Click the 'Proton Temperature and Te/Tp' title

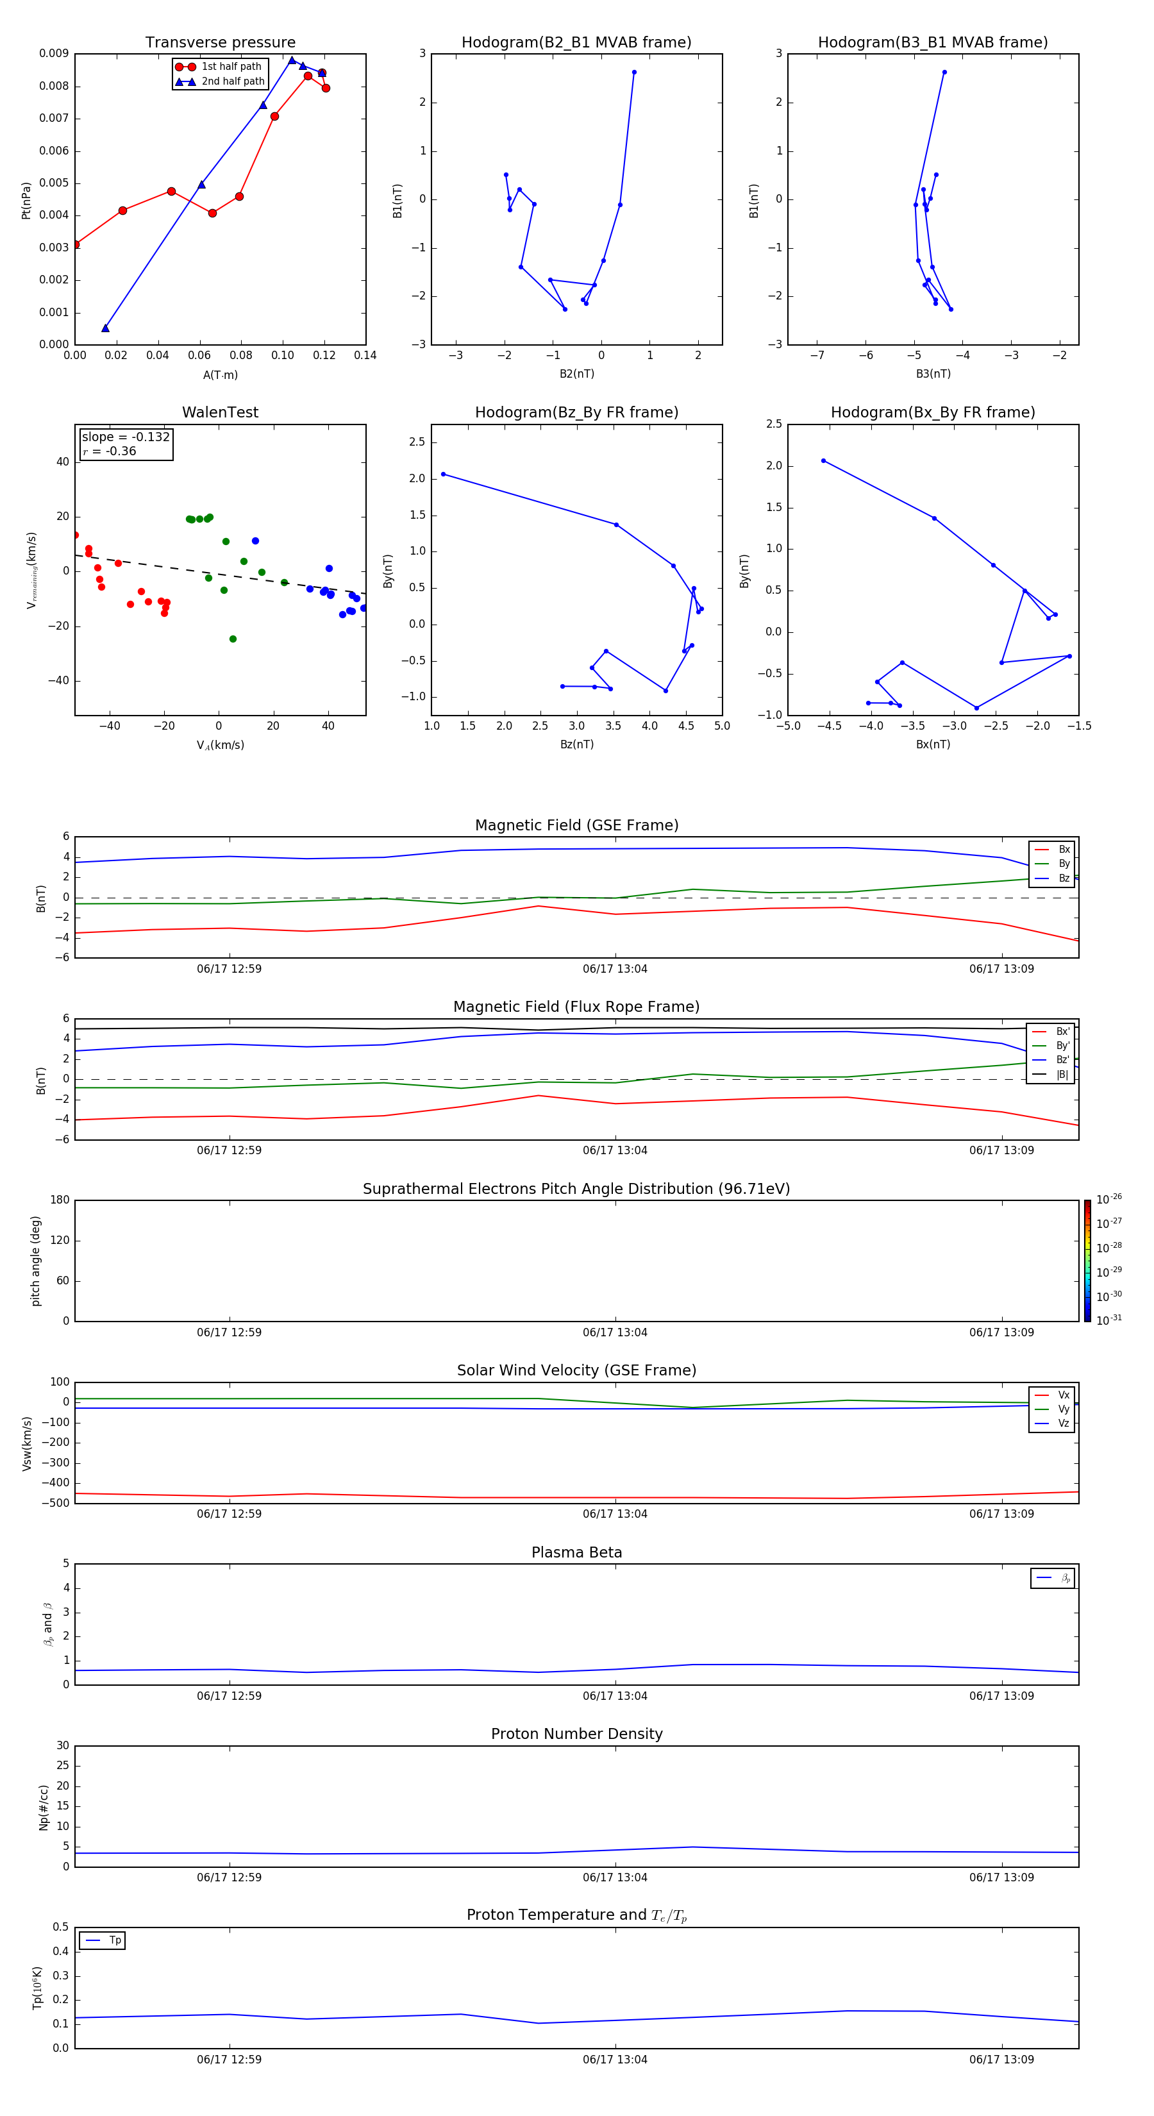576,1915
